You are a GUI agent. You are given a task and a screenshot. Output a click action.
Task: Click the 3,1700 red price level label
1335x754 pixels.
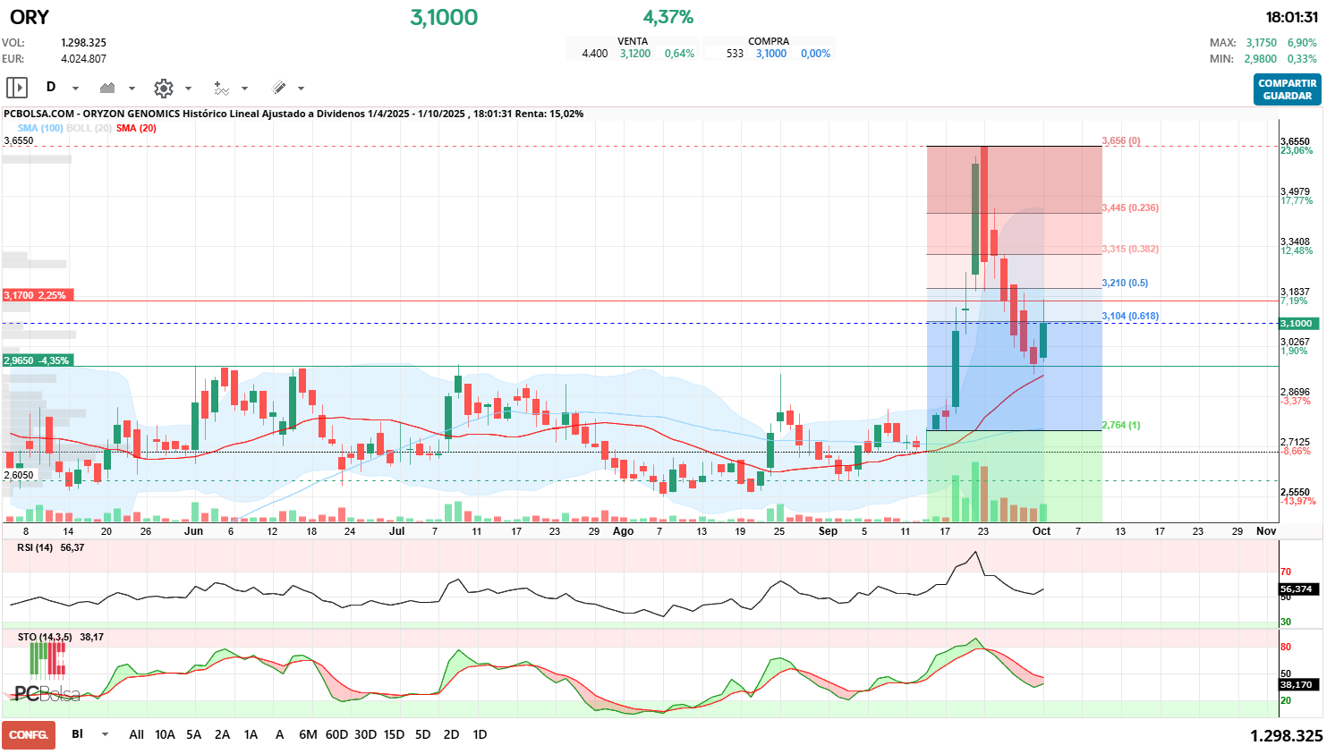(x=36, y=295)
